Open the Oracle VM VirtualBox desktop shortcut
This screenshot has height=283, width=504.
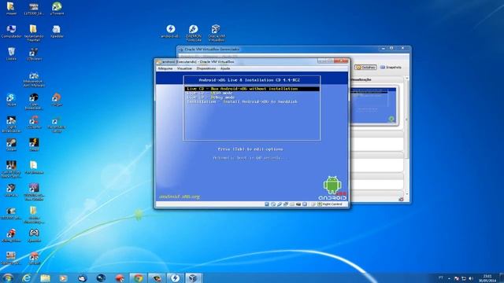tap(216, 33)
